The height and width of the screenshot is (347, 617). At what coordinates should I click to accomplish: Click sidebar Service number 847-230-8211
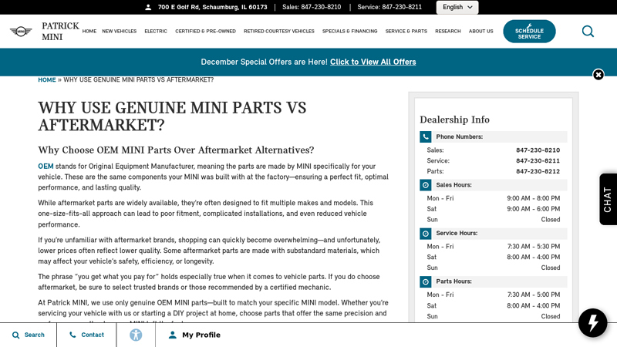[538, 161]
